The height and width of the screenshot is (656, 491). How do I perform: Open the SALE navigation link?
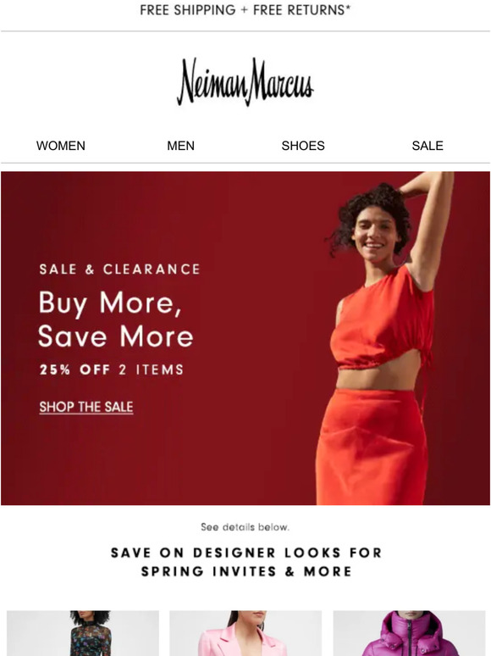click(x=428, y=146)
